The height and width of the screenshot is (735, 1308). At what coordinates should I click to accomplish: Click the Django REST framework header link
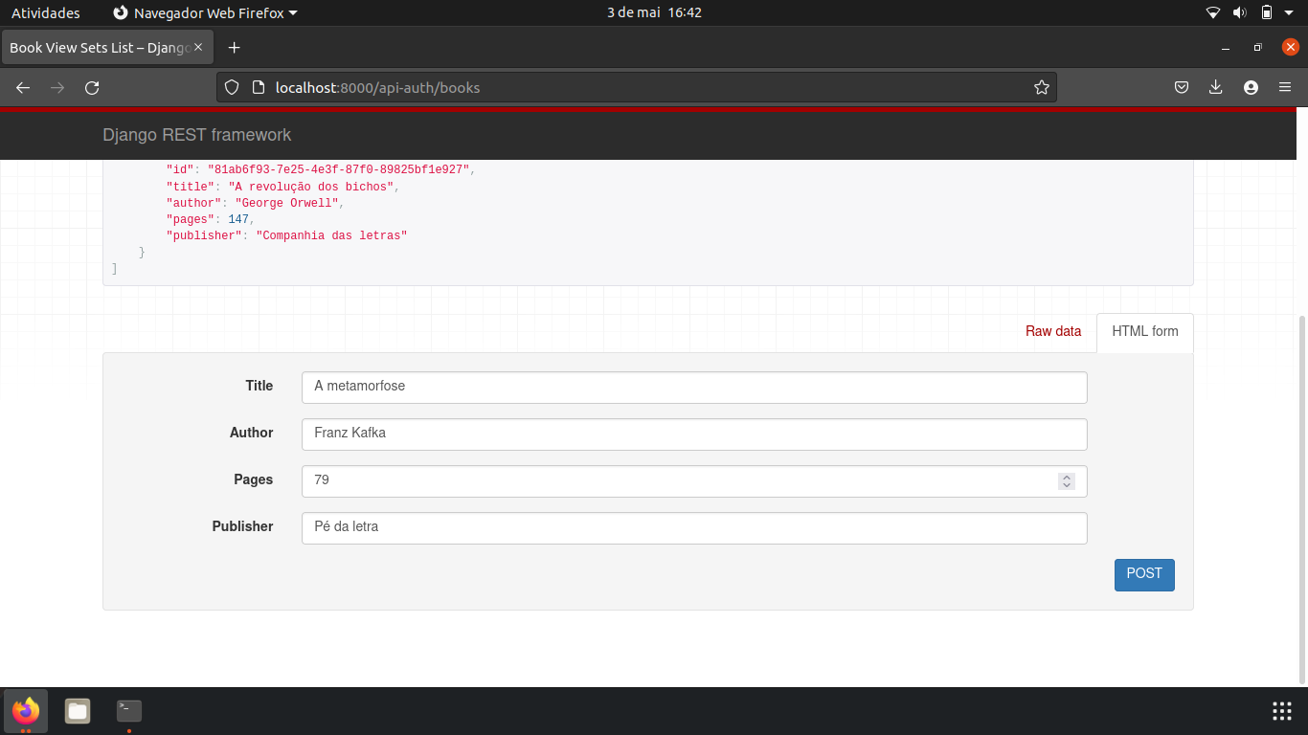pos(196,135)
